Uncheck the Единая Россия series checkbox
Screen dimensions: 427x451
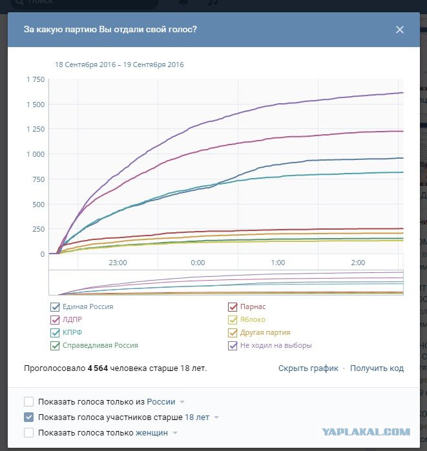click(55, 307)
